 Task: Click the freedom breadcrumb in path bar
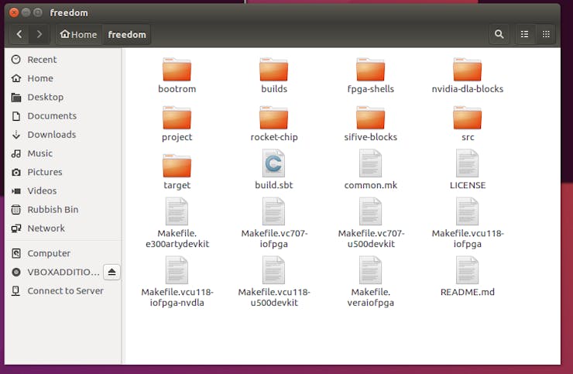pos(127,34)
